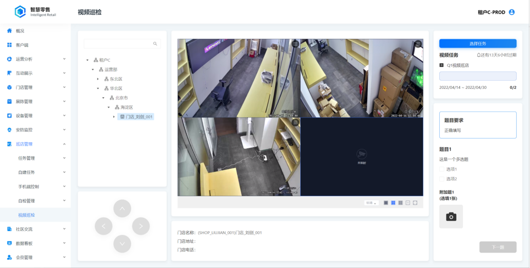
Task: Select the top-right storage boxes camera feed
Action: (362, 78)
